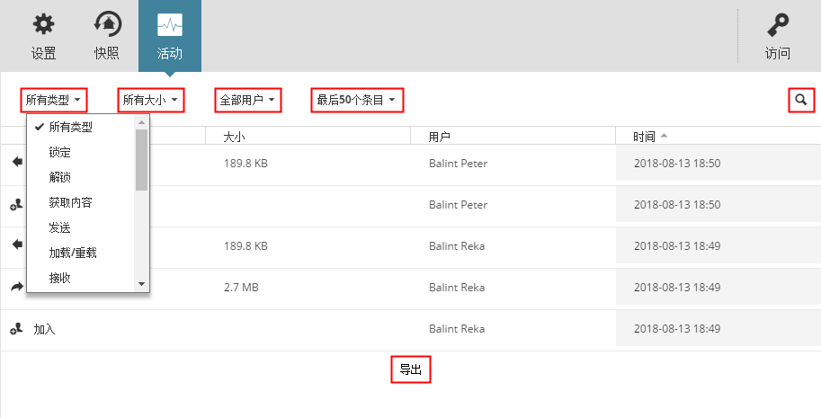Click the type list scroll down arrow
Image resolution: width=821 pixels, height=418 pixels.
[x=141, y=284]
